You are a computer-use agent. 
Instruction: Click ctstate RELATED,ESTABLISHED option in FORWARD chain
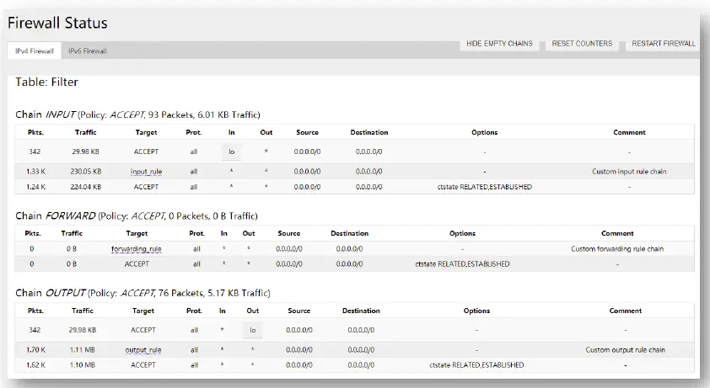(x=462, y=264)
